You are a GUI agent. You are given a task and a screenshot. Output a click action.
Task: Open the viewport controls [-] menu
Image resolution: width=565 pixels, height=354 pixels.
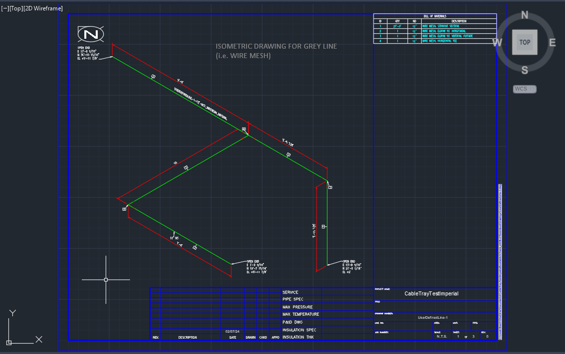tap(5, 8)
